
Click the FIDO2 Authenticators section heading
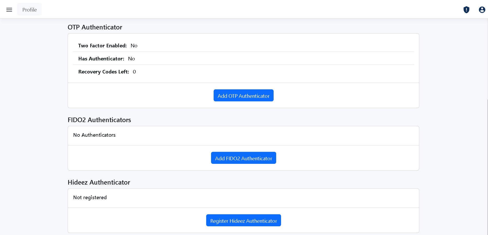coord(99,120)
